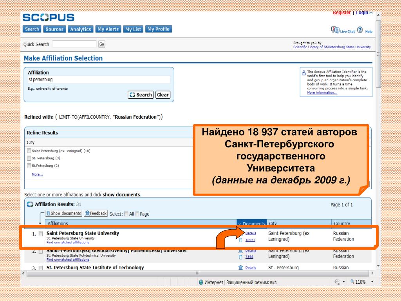Screen dimensions: 401x301
Task: Click the scroll up arrow
Action: [x=379, y=15]
